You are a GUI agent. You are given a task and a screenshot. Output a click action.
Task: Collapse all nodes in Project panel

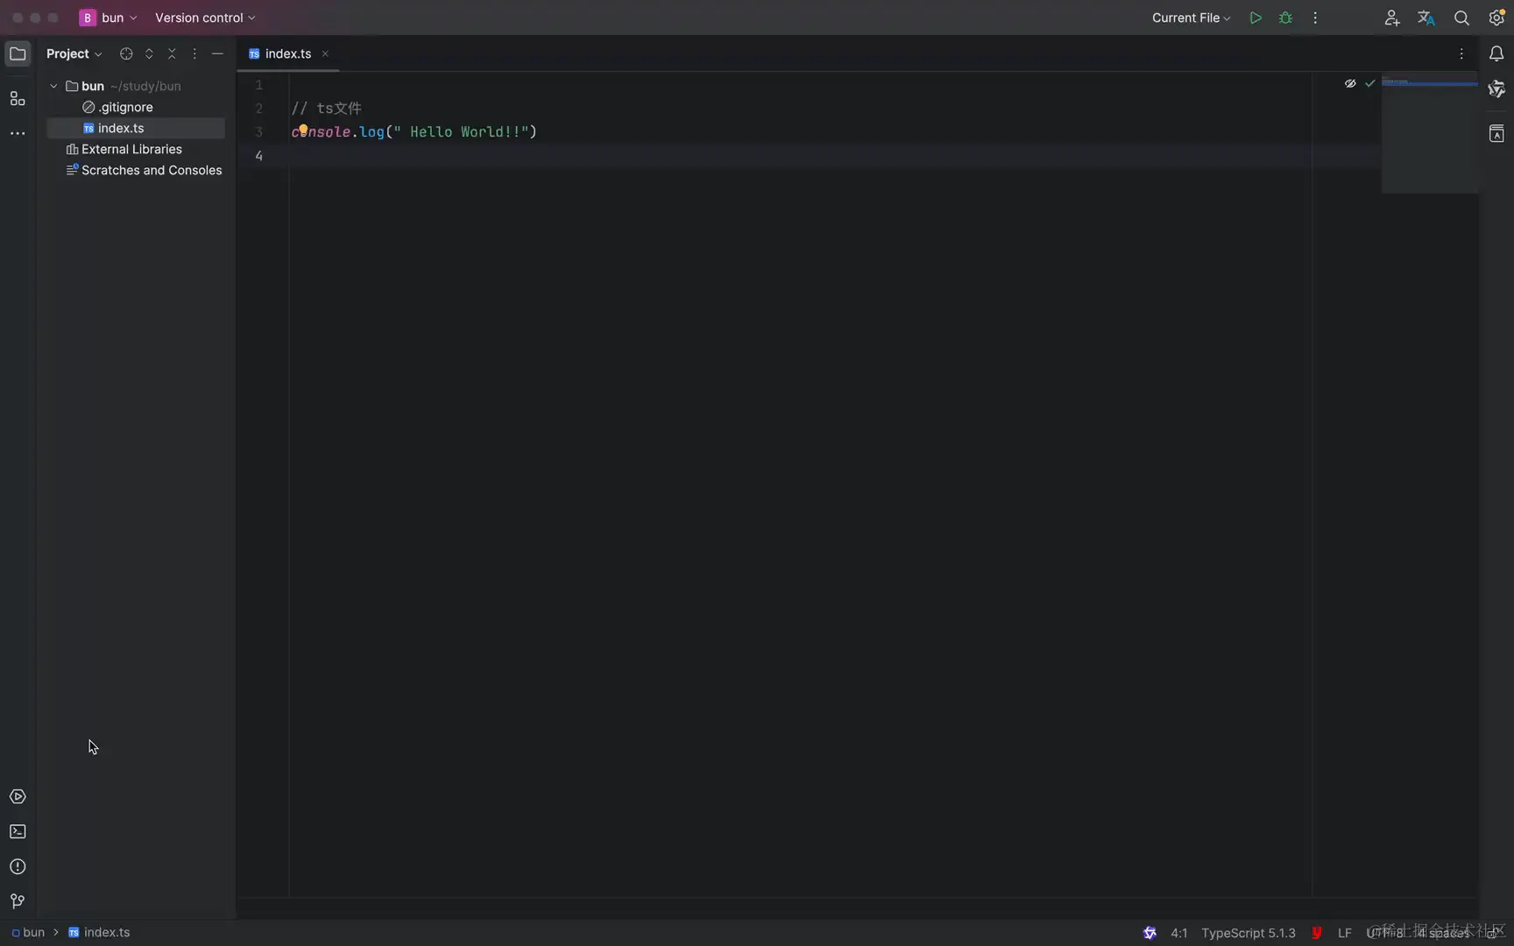tap(172, 53)
